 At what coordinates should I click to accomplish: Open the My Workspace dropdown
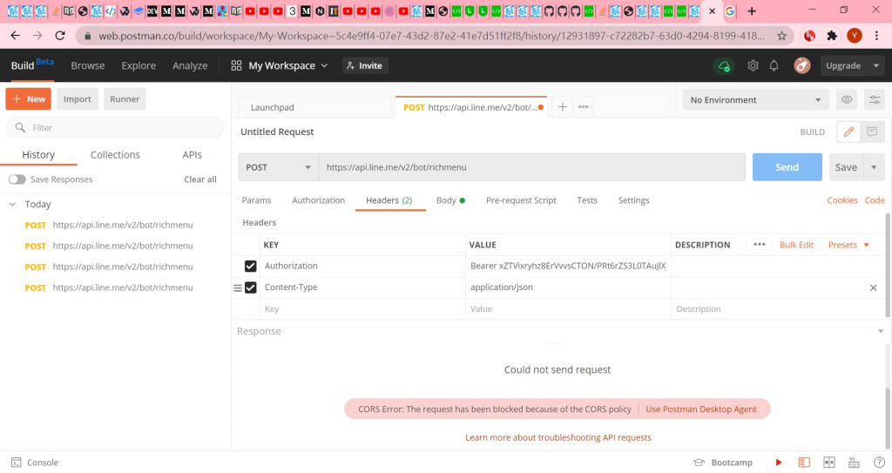[280, 65]
